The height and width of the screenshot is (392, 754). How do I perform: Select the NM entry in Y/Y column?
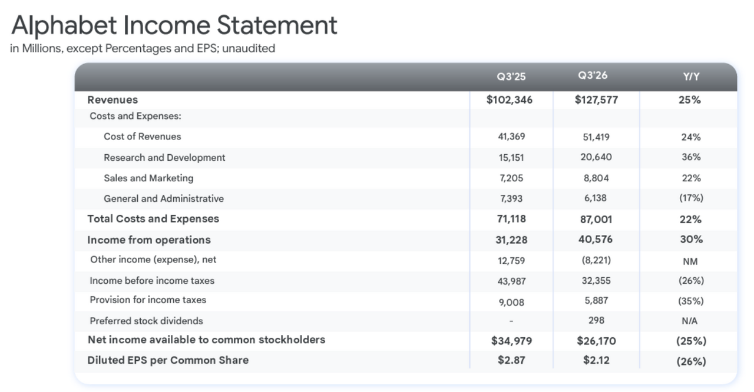pos(690,261)
